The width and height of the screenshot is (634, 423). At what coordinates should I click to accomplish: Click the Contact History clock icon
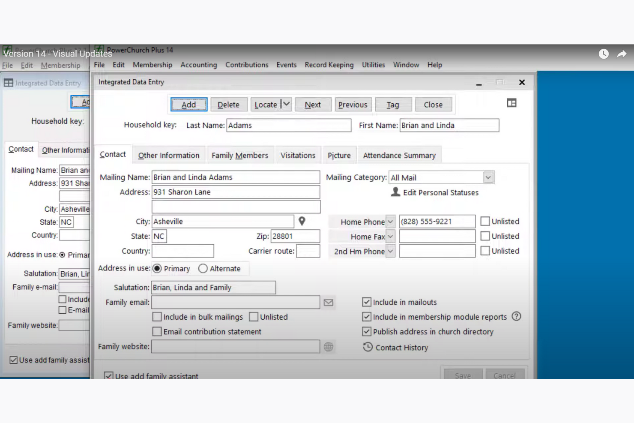368,347
